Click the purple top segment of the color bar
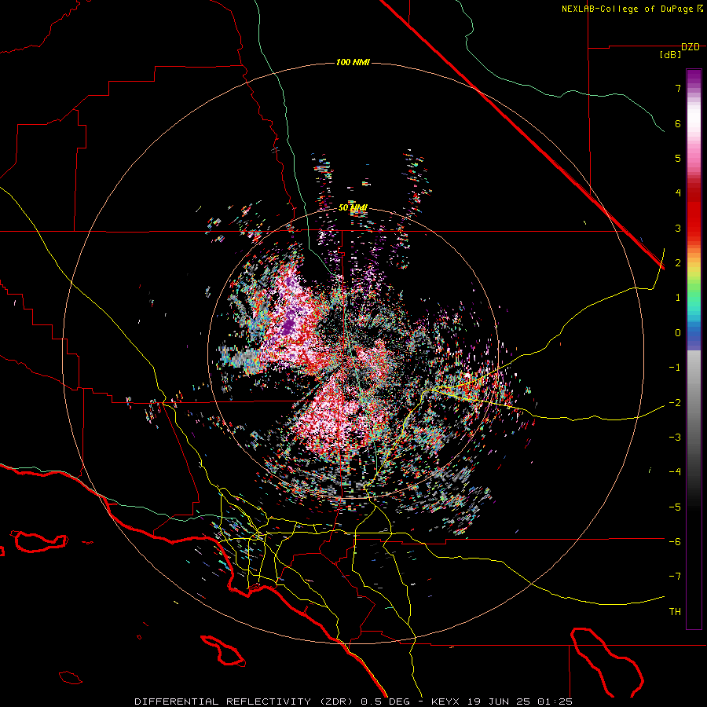707x707 pixels. pos(694,77)
